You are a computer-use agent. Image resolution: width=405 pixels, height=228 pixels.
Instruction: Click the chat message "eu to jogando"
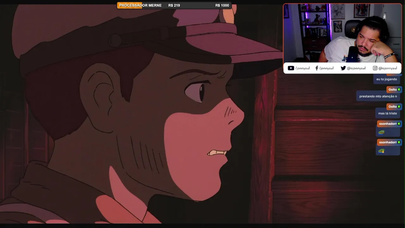(387, 79)
